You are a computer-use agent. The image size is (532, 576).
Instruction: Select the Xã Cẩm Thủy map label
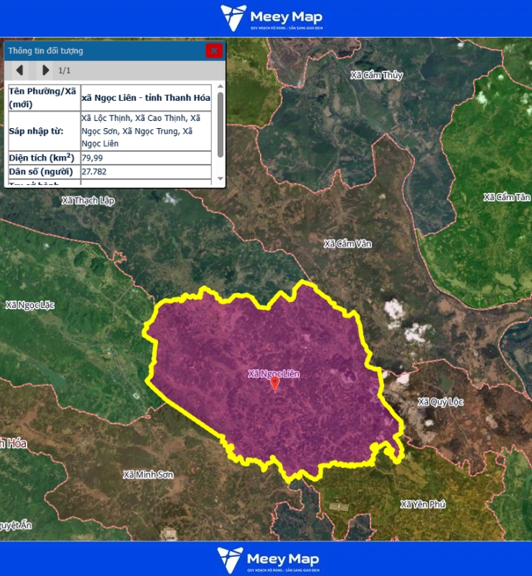point(377,75)
